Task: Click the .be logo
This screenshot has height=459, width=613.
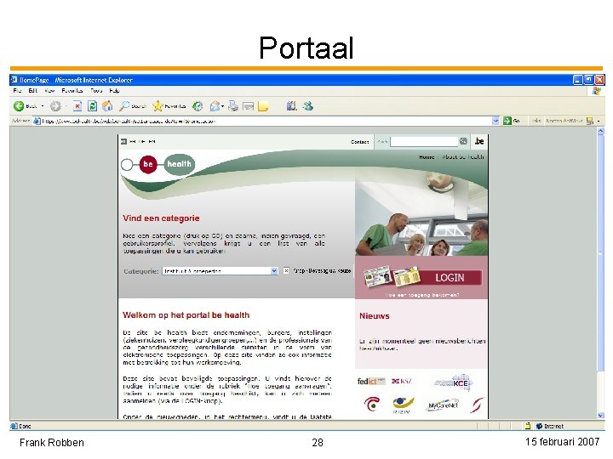Action: [479, 141]
